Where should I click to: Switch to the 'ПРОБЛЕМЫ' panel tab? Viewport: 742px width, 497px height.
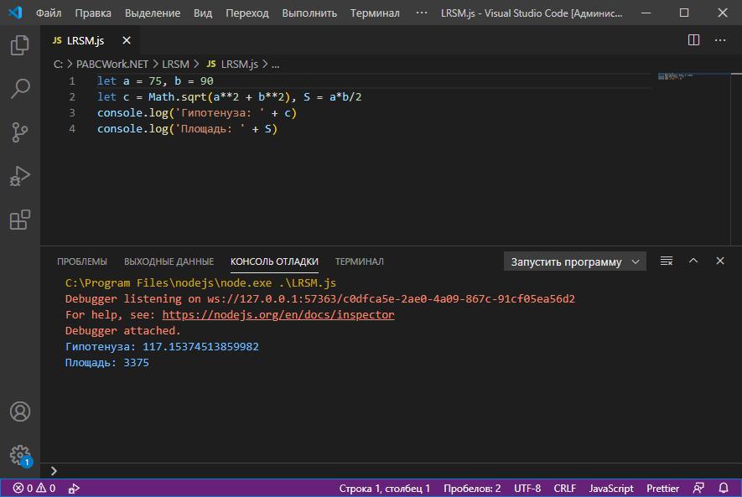[x=82, y=261]
